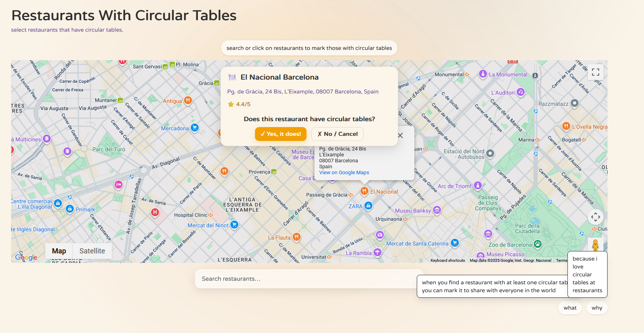Image resolution: width=644 pixels, height=333 pixels.
Task: Click the Multicines cinema pin
Action: coord(47,139)
